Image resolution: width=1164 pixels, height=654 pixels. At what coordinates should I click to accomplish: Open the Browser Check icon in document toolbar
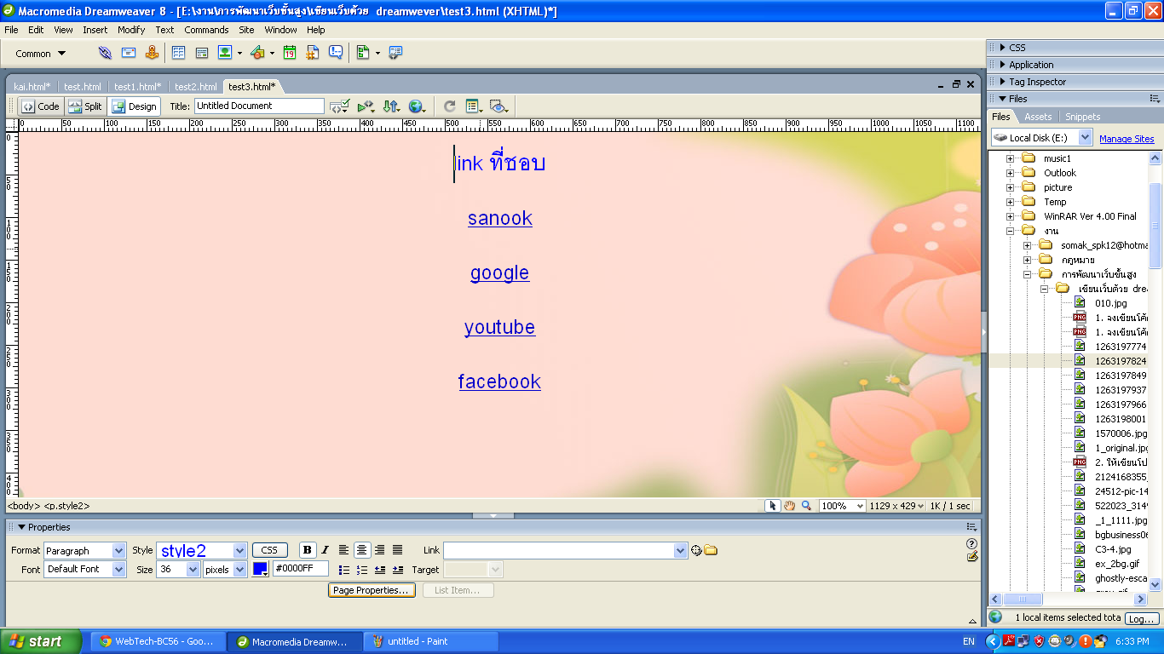point(340,106)
